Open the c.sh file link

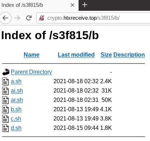pyautogui.click(x=16, y=119)
